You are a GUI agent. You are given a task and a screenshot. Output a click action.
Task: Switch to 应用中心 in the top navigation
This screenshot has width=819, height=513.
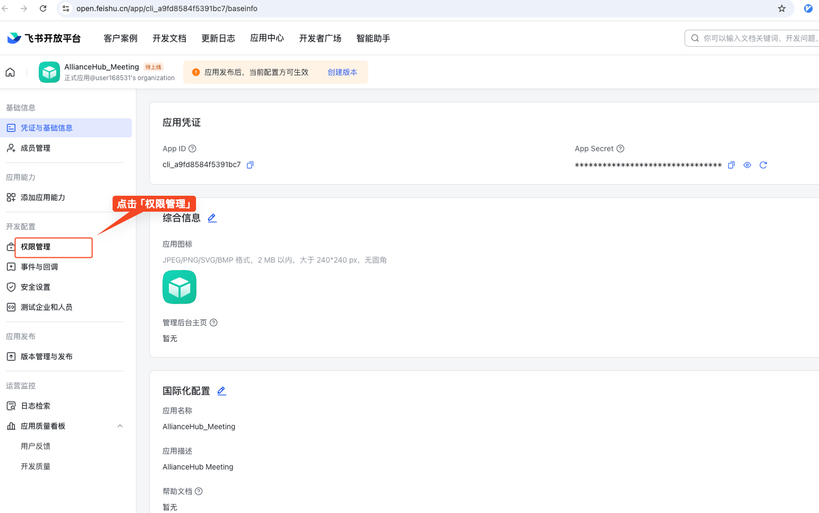(267, 38)
